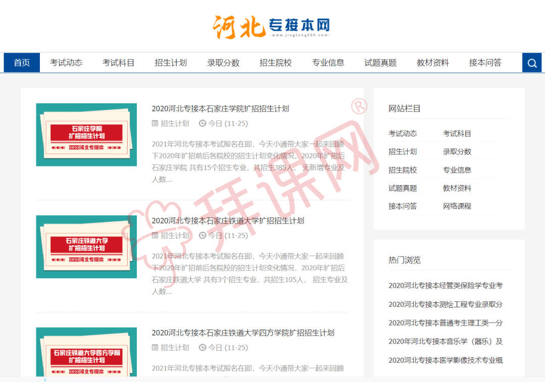Click 招生院校 in the sidebar 网站栏目
This screenshot has height=382, width=545.
(x=403, y=170)
